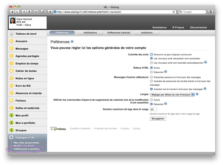Open Annuaire via its sidebar icon

pos(11,41)
